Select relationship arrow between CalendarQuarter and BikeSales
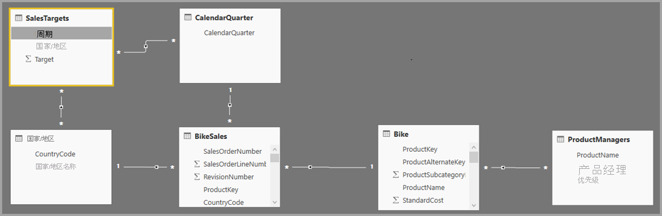The width and height of the screenshot is (662, 216). coord(229,105)
